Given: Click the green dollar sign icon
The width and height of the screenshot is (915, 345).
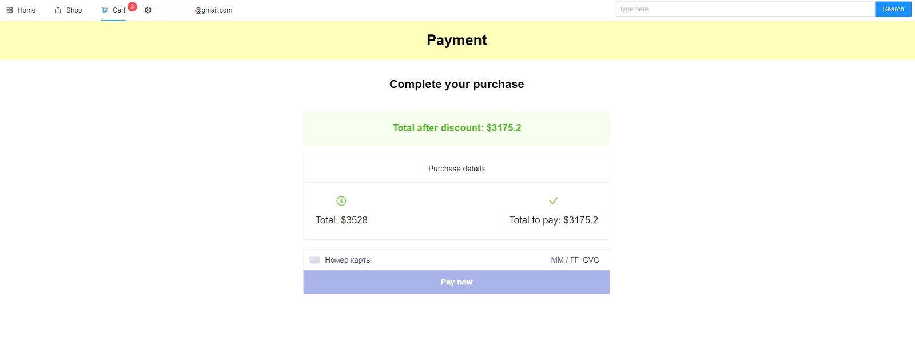Looking at the screenshot, I should 341,200.
